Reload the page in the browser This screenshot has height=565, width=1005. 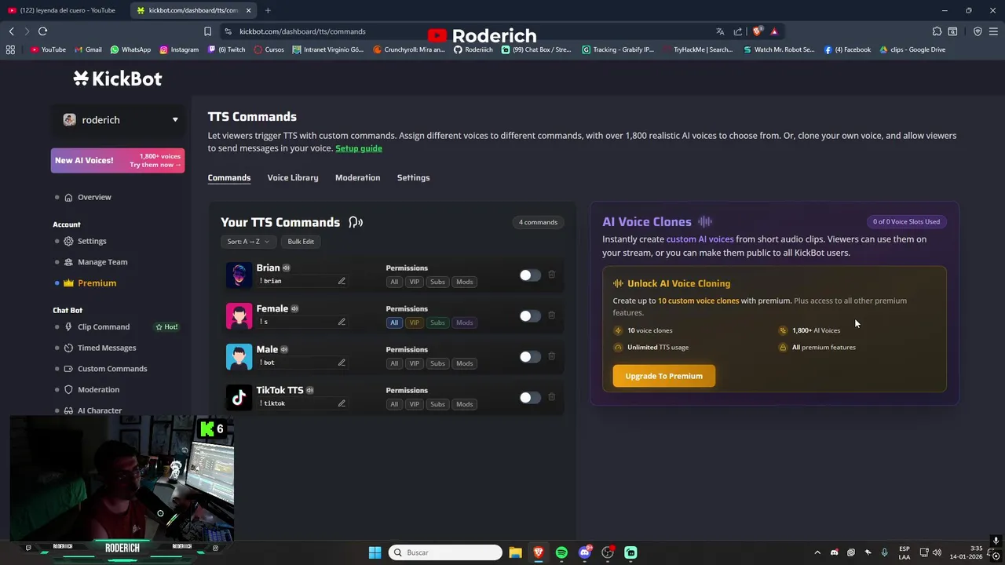(42, 31)
